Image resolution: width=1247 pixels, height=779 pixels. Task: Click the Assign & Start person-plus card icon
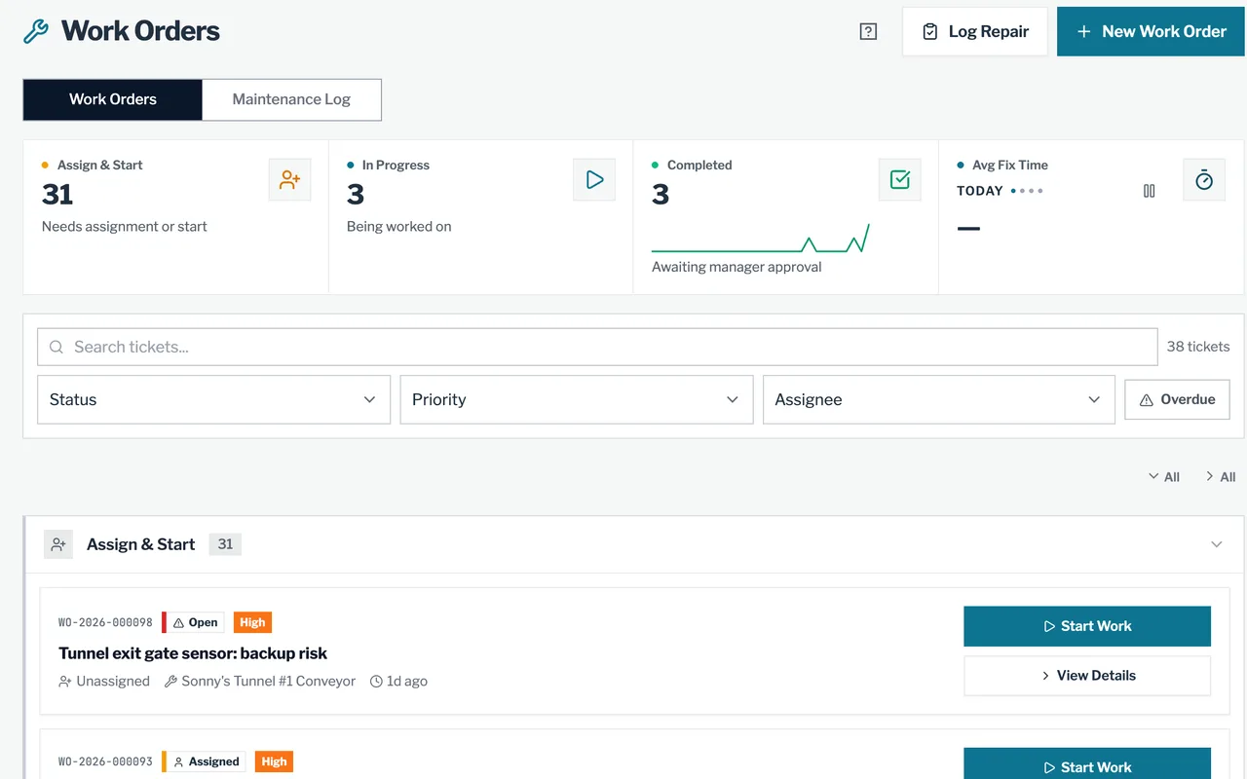[x=290, y=180]
